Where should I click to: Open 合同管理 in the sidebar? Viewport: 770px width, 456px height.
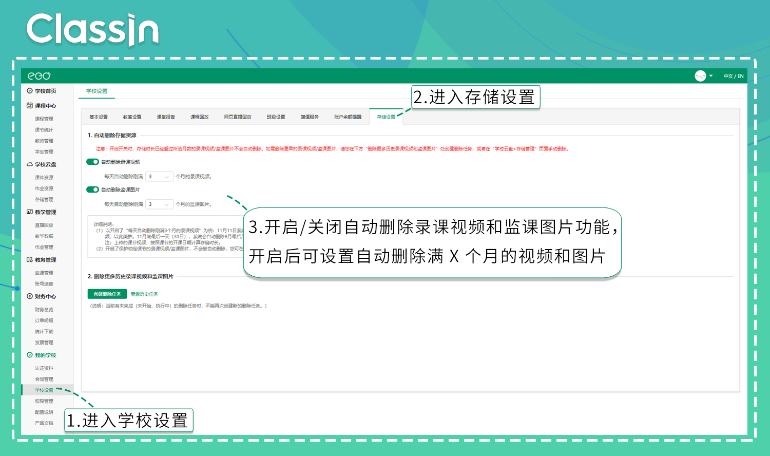coord(44,379)
